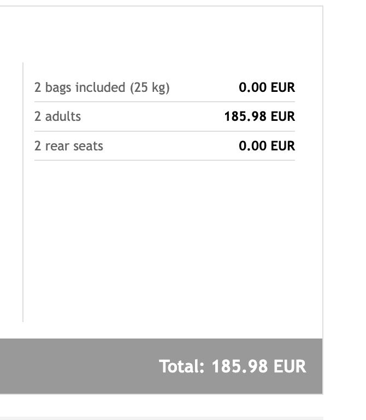Click the '2 rear seats' label
The height and width of the screenshot is (420, 366).
click(68, 146)
